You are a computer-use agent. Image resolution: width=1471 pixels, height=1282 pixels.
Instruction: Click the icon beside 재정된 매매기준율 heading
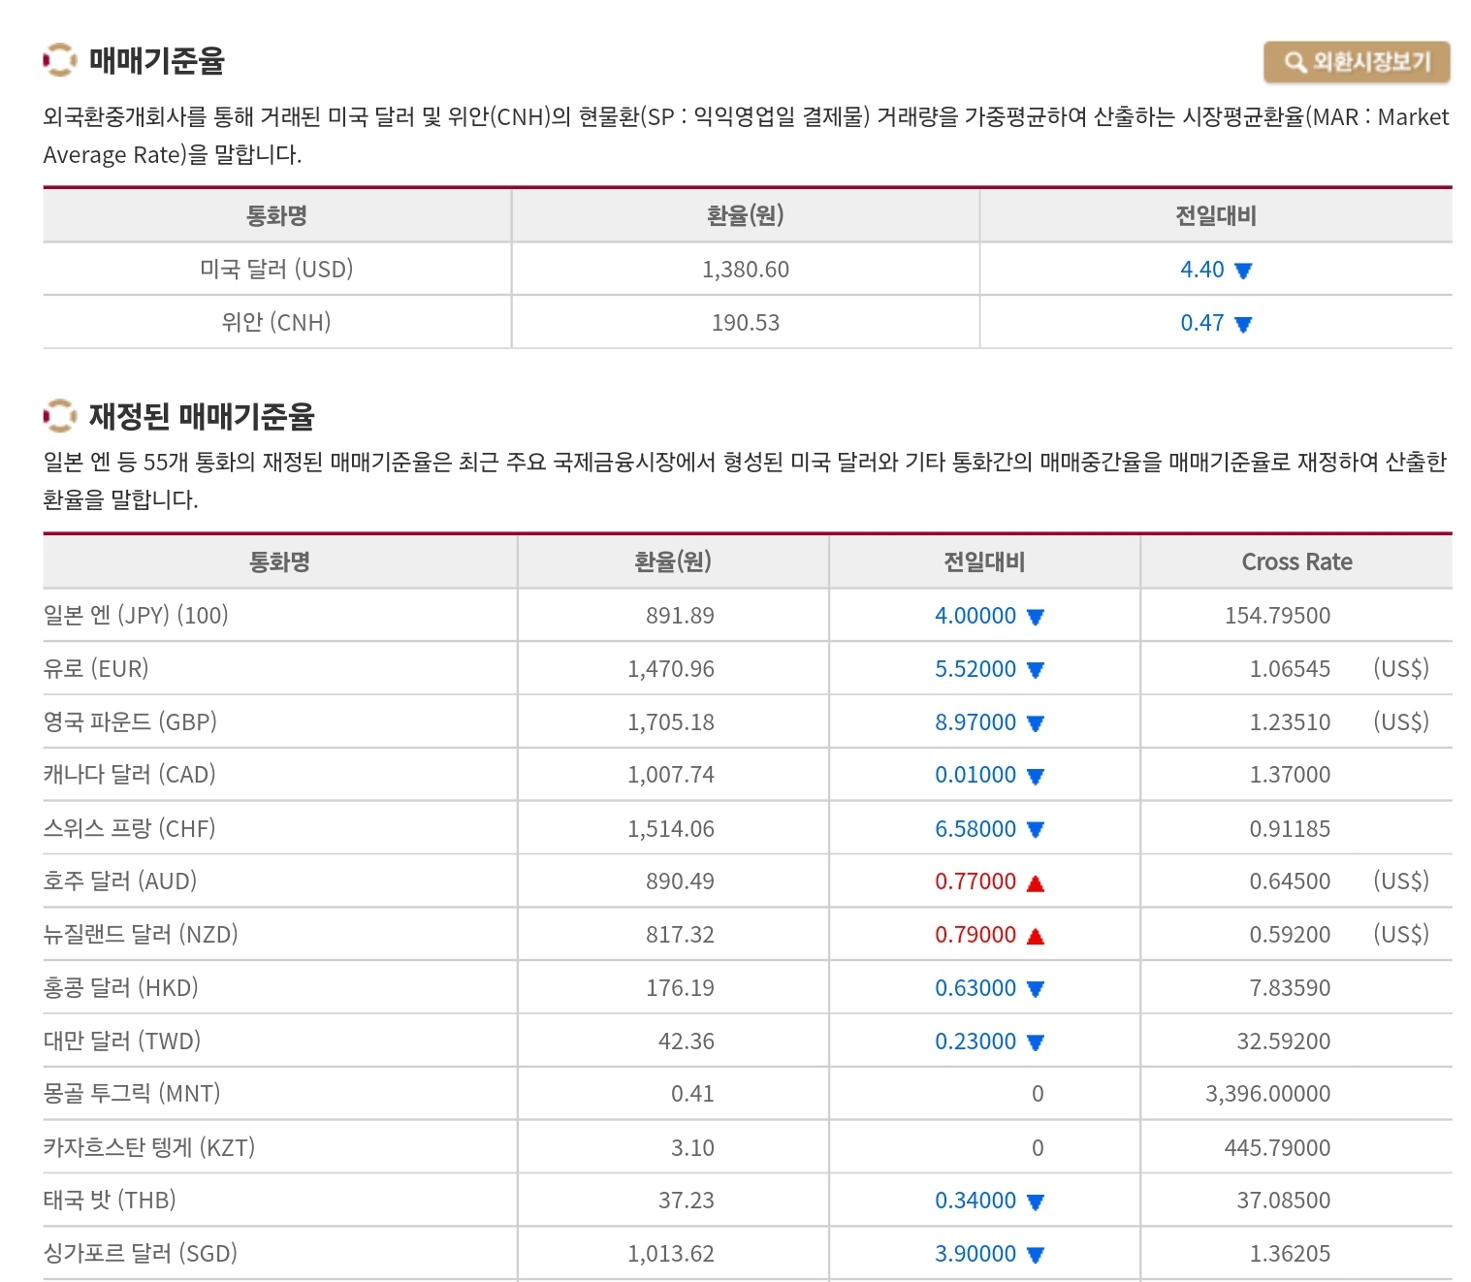click(59, 416)
